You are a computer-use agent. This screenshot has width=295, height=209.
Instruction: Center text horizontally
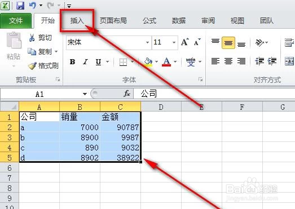click(x=228, y=61)
